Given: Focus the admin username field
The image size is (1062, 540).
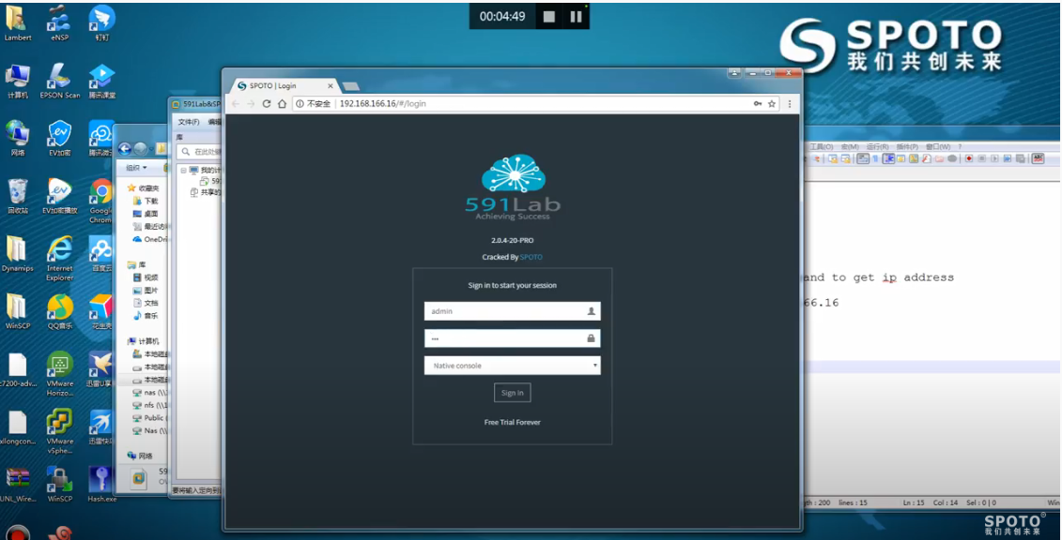Looking at the screenshot, I should (x=512, y=311).
